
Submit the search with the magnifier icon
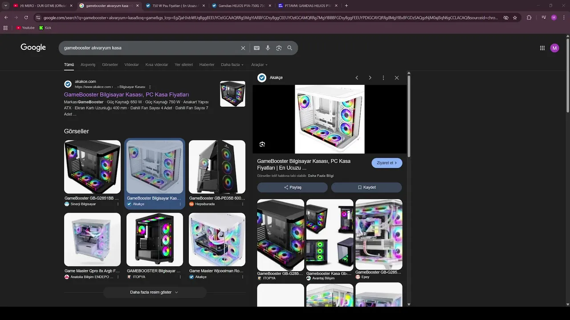[x=290, y=48]
